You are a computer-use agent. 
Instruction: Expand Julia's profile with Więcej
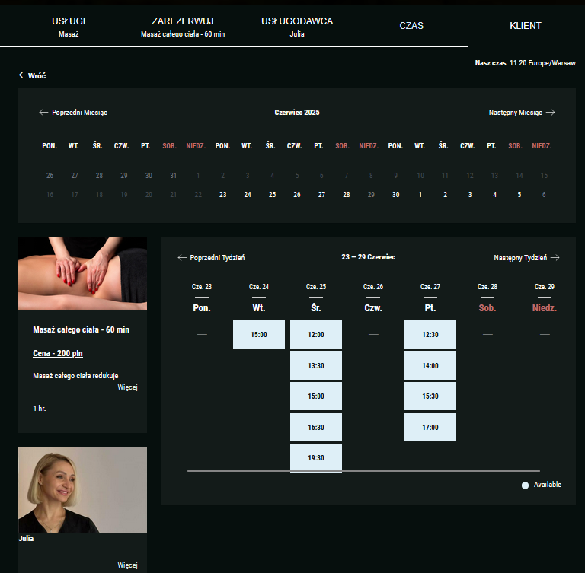pos(128,565)
